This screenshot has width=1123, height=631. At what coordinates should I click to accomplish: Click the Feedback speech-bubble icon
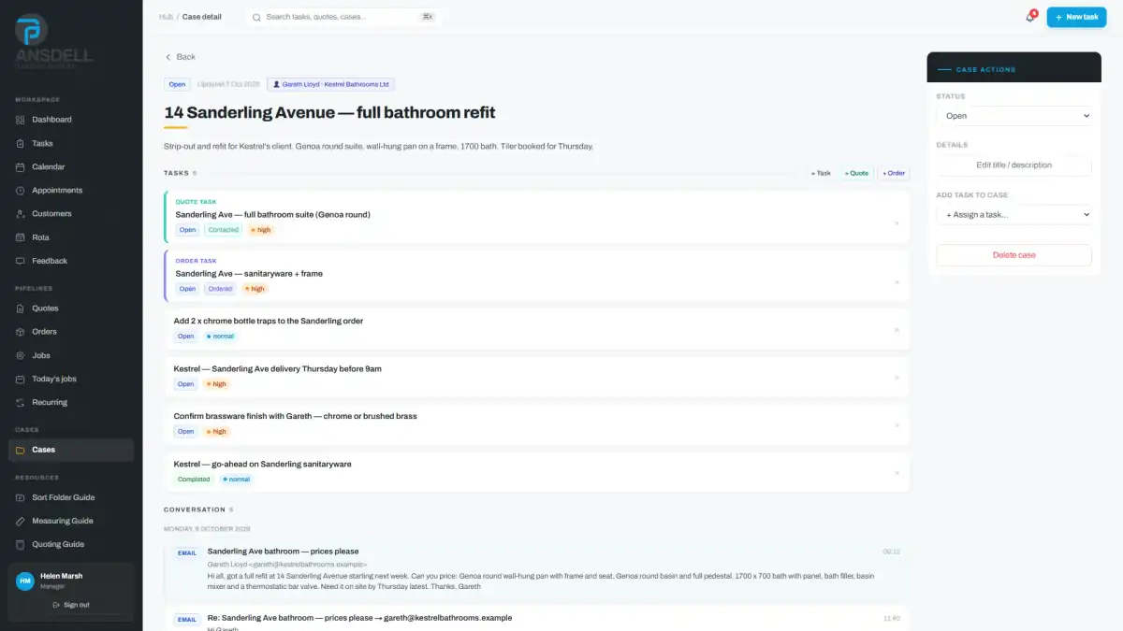[x=21, y=261]
